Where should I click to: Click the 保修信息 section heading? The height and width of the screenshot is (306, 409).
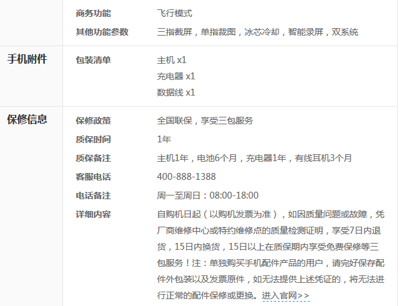click(27, 119)
